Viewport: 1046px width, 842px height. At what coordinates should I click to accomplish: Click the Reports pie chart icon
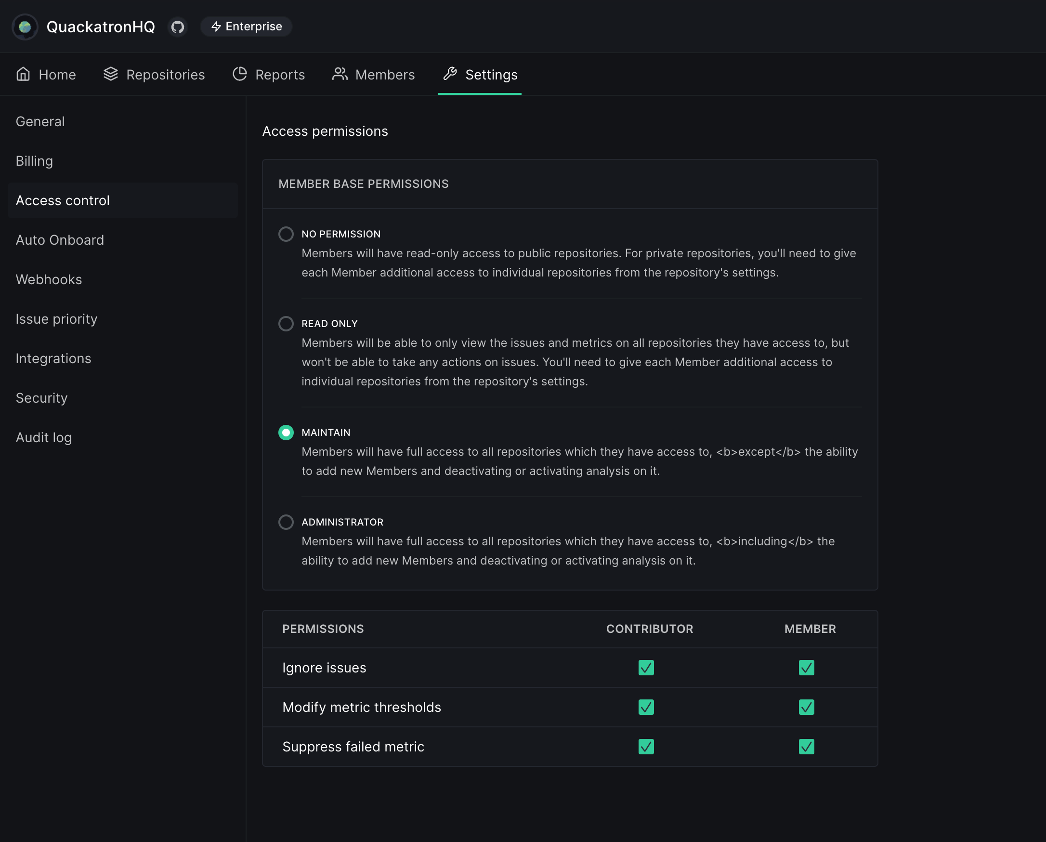pyautogui.click(x=240, y=74)
